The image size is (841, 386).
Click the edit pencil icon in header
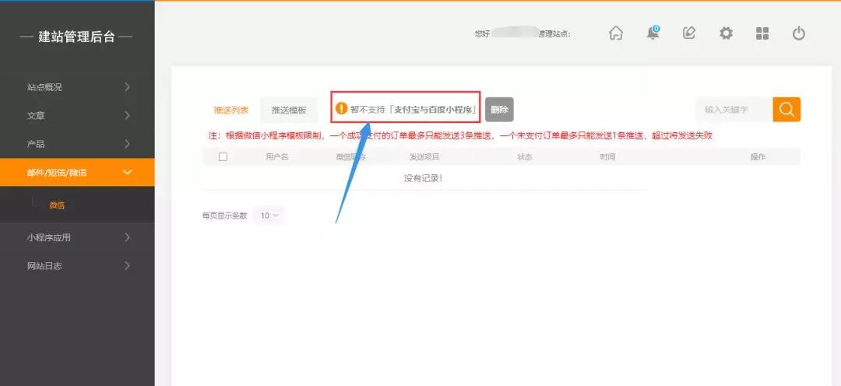pos(689,33)
